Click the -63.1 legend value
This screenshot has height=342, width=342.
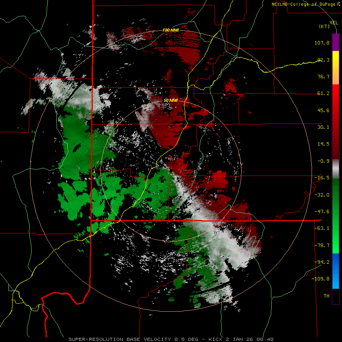pyautogui.click(x=322, y=228)
